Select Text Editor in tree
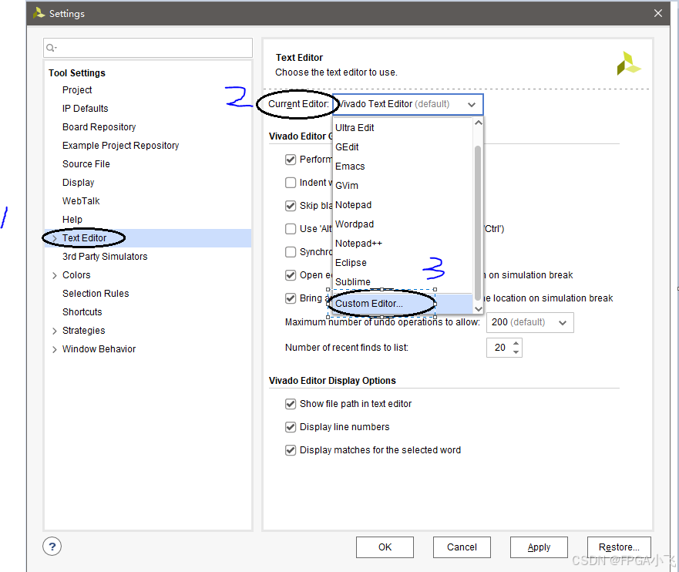 point(85,238)
